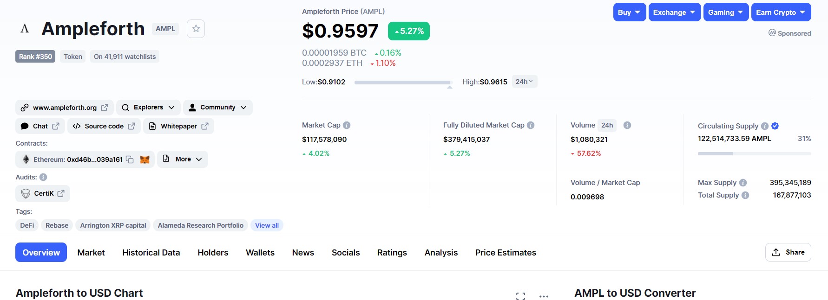Click the Volume info icon
828x300 pixels.
tap(627, 125)
